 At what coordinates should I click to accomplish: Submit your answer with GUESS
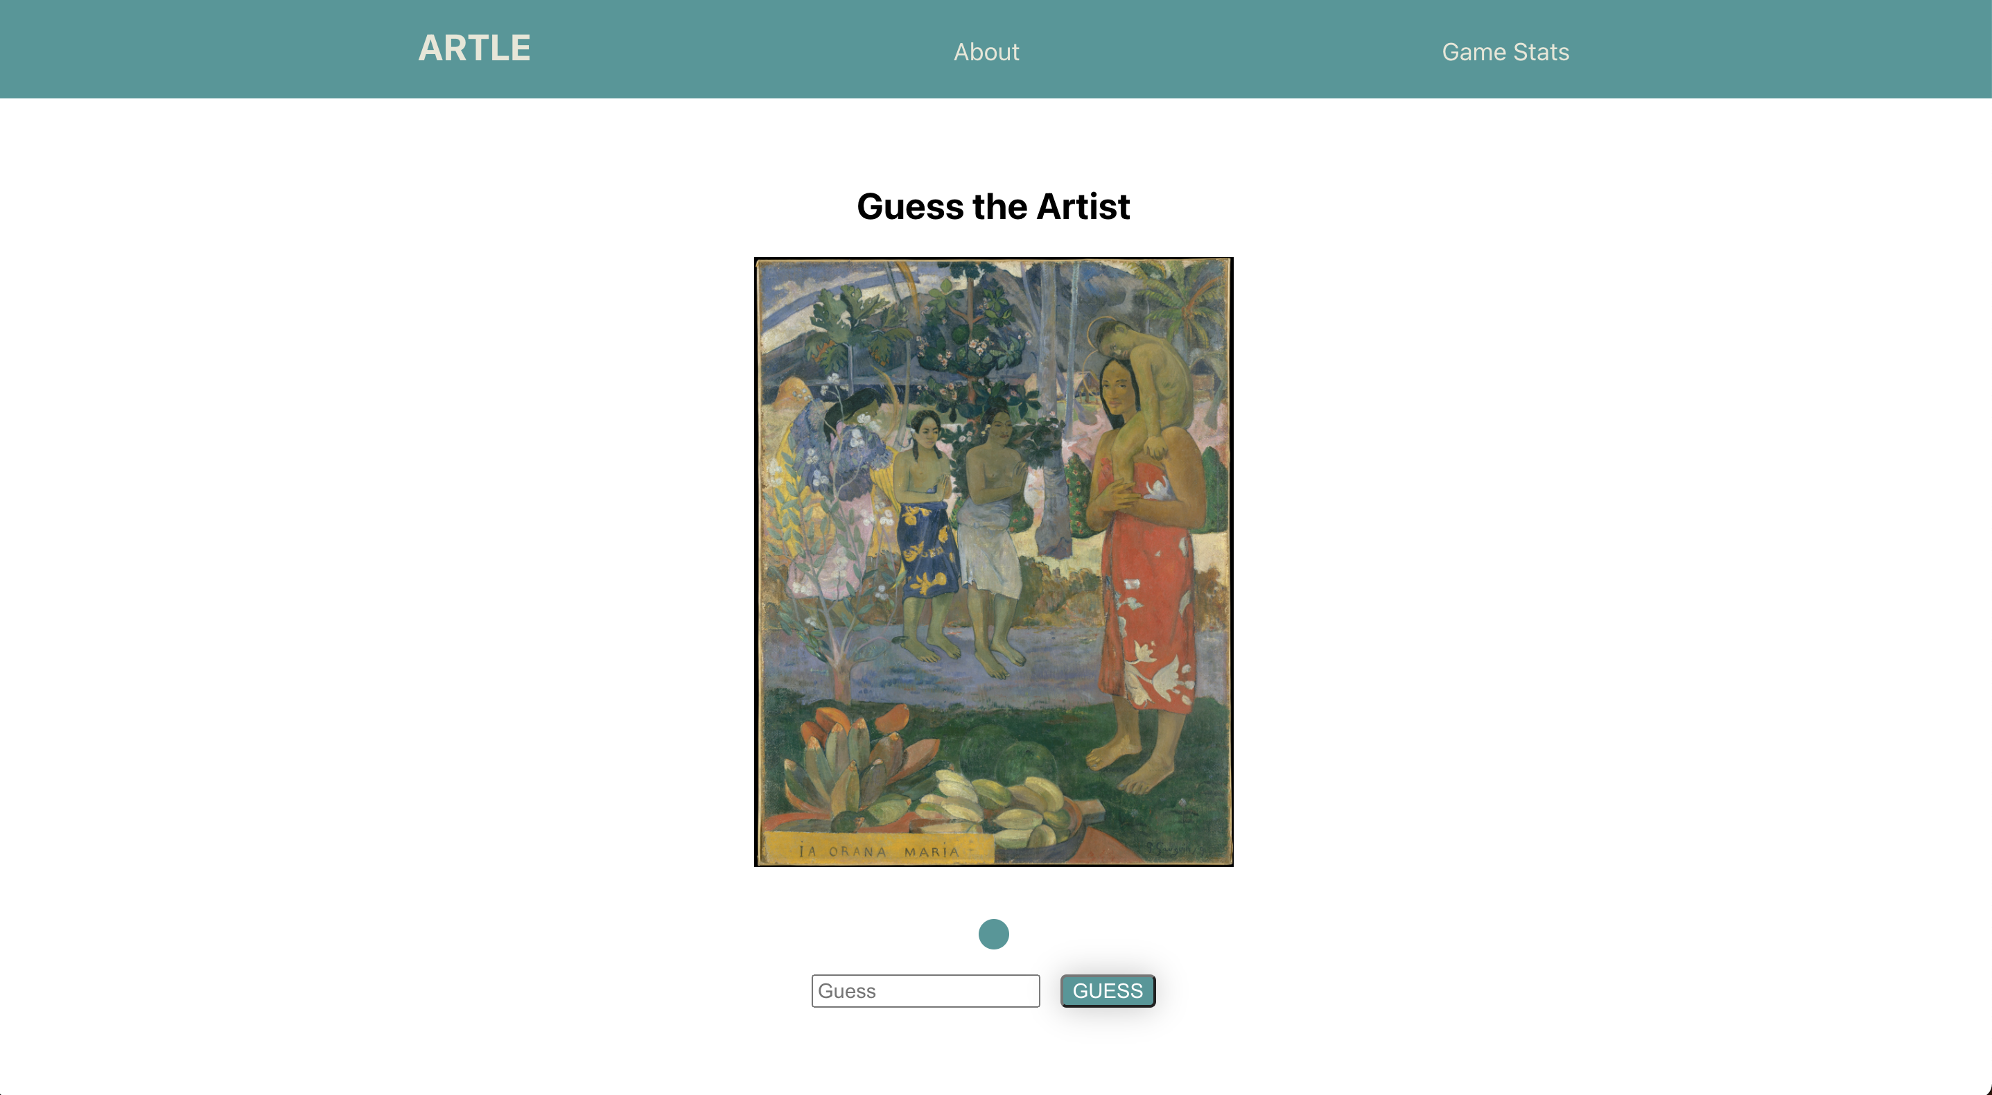click(x=1108, y=990)
